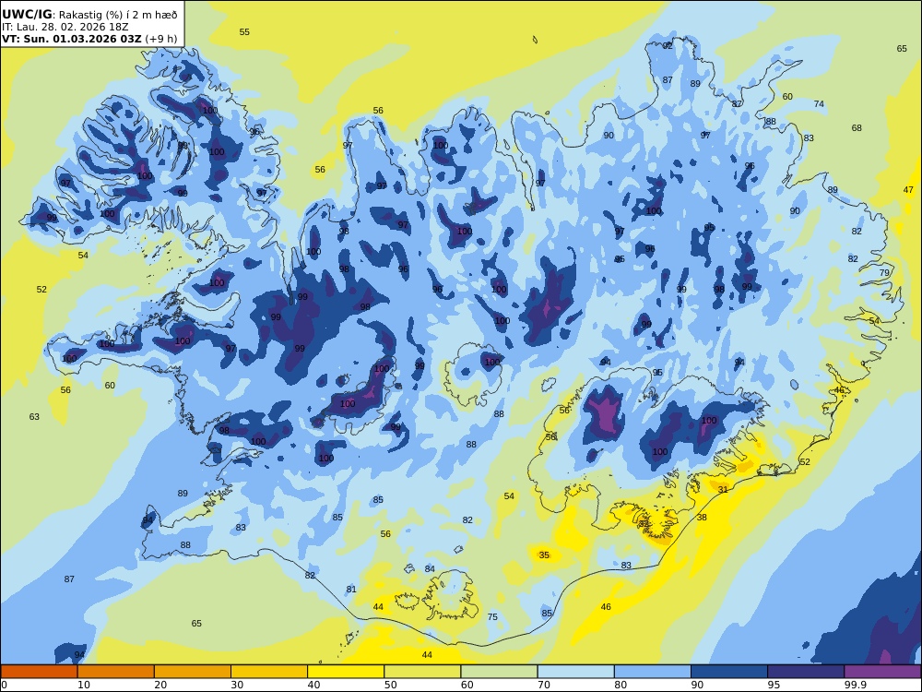Click the 20–30 legend color block
This screenshot has height=692, width=922.
click(193, 672)
